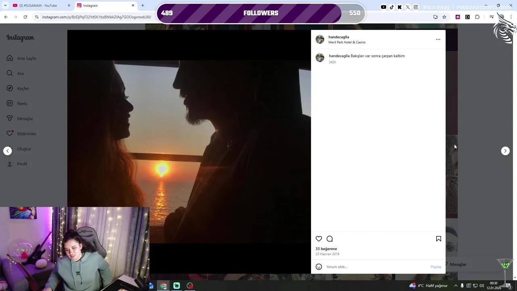Click the Keşfet compass icon
The width and height of the screenshot is (517, 291).
pos(10,89)
